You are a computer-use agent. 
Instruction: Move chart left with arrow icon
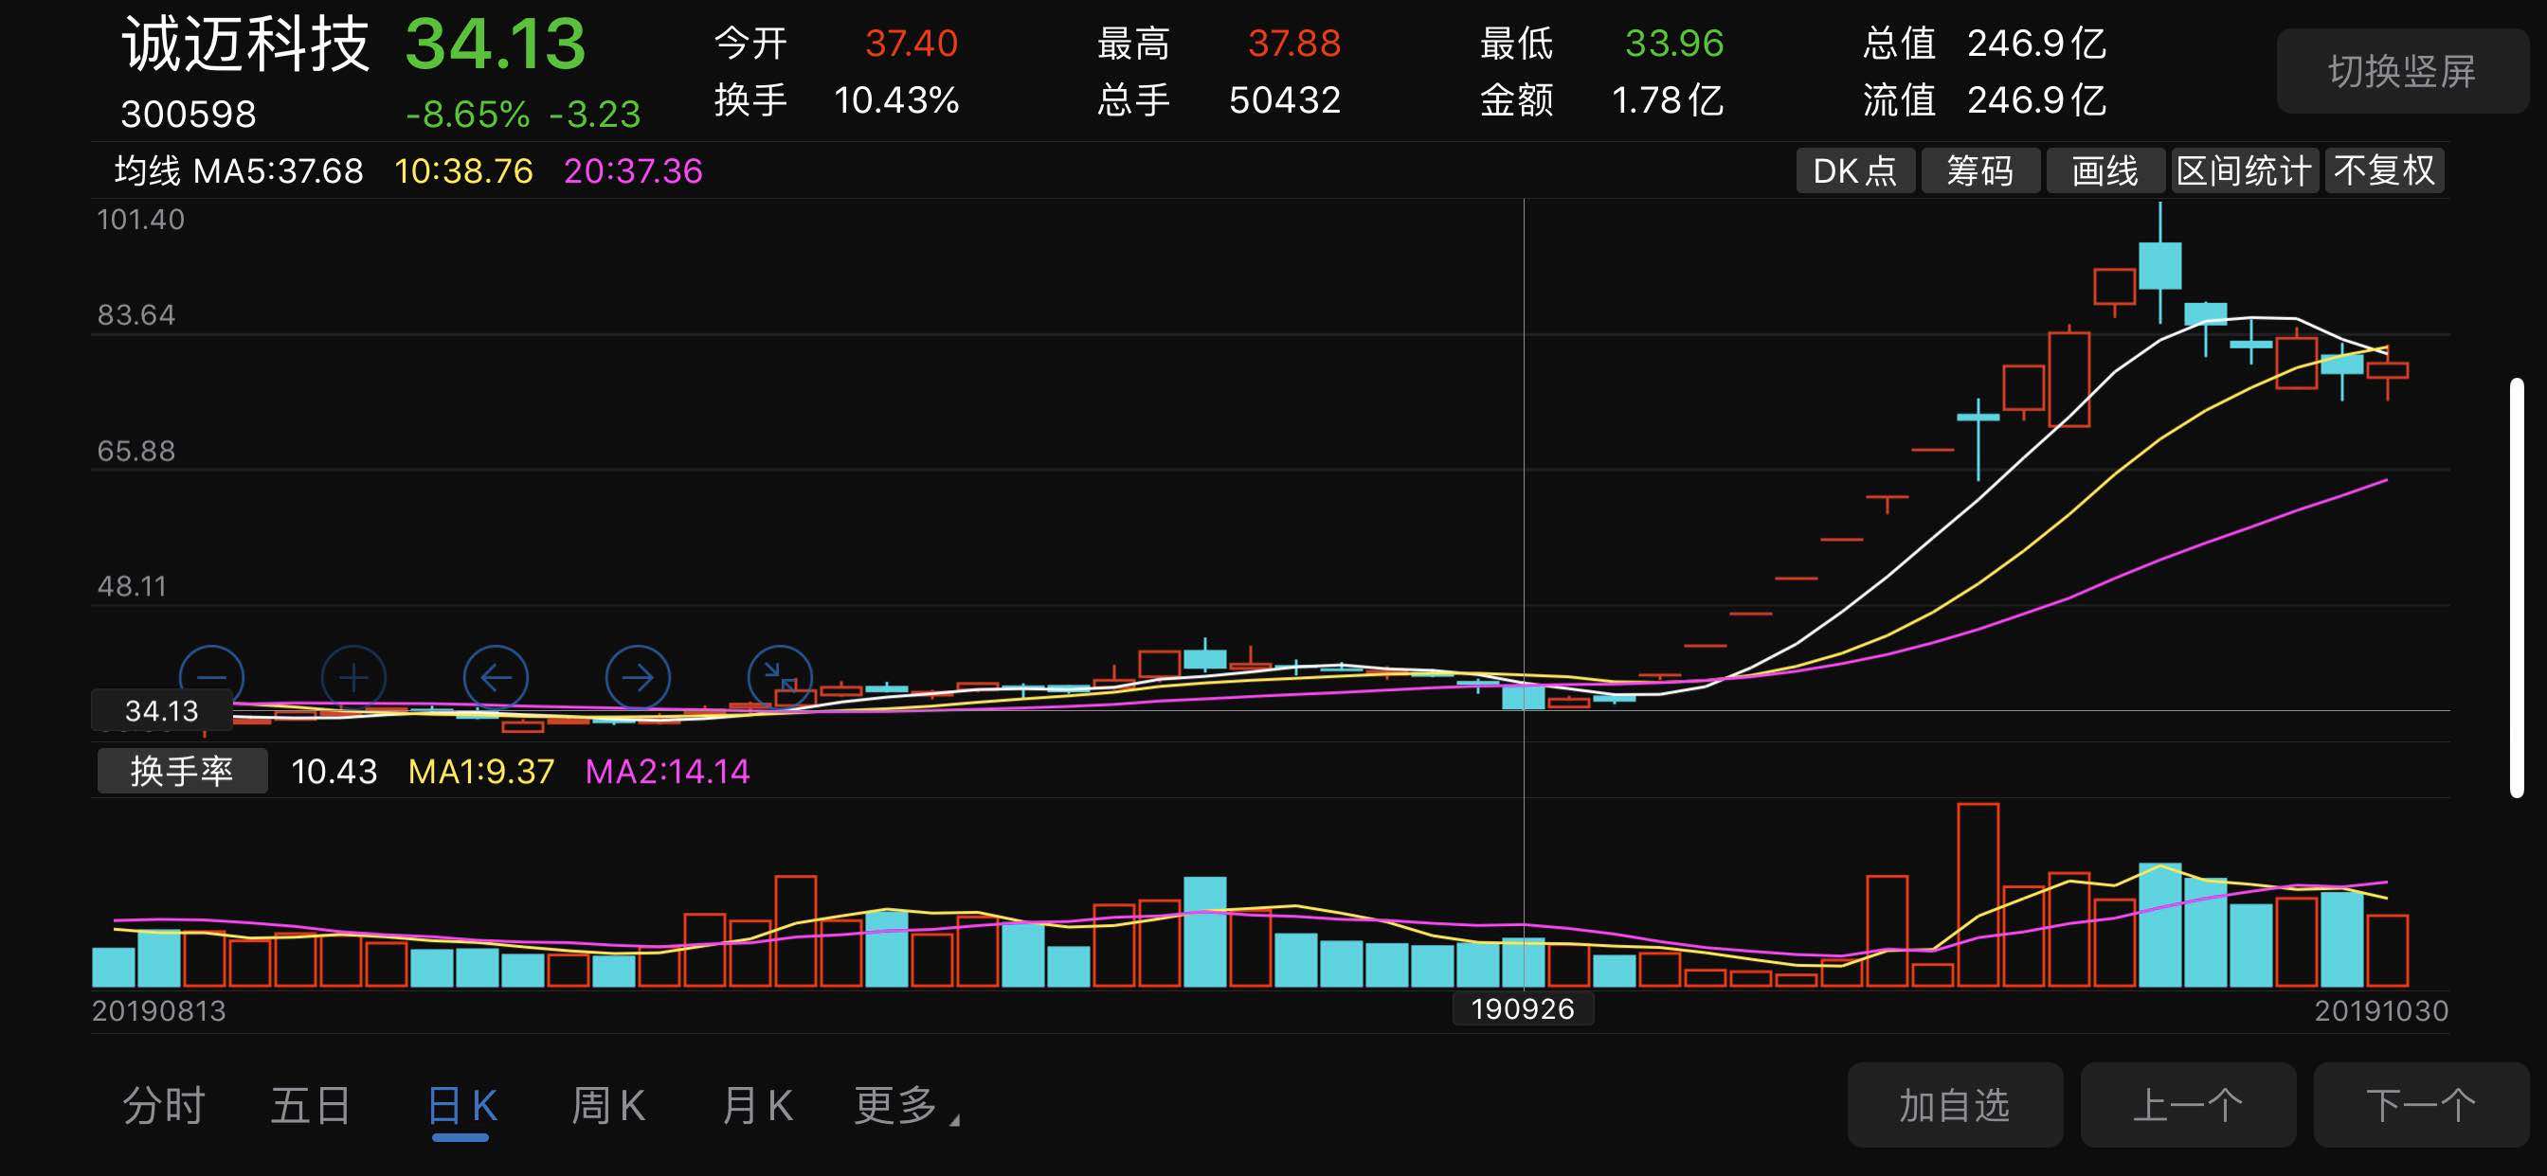[x=496, y=677]
